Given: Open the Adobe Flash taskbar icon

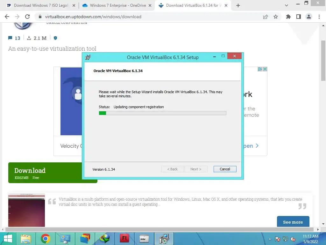Looking at the screenshot, I should (124, 239).
